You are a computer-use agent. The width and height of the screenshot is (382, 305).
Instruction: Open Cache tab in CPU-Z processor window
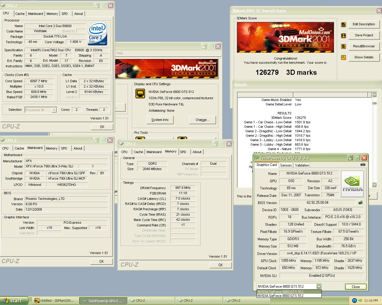[20, 14]
